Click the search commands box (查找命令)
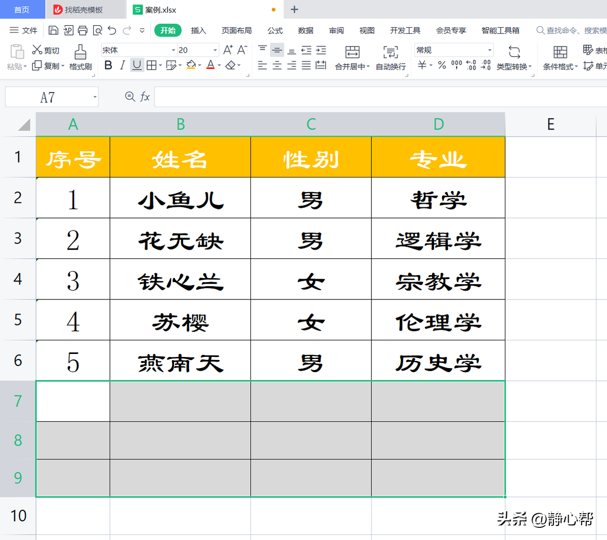 click(572, 30)
